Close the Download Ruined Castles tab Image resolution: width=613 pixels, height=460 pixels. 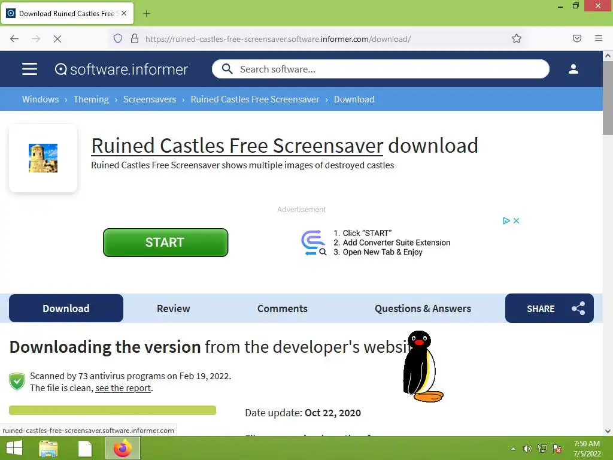click(124, 13)
